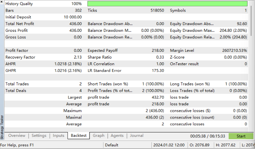Image resolution: width=255 pixels, height=149 pixels.
Task: Click the Profit Factor label
Action: click(17, 50)
